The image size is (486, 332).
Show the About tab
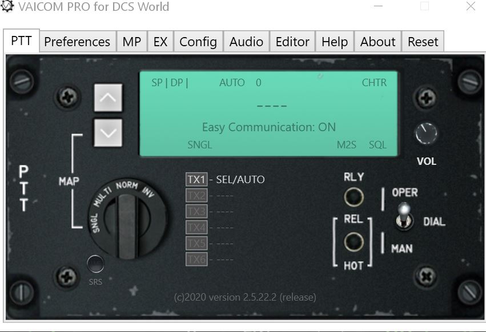(x=378, y=42)
